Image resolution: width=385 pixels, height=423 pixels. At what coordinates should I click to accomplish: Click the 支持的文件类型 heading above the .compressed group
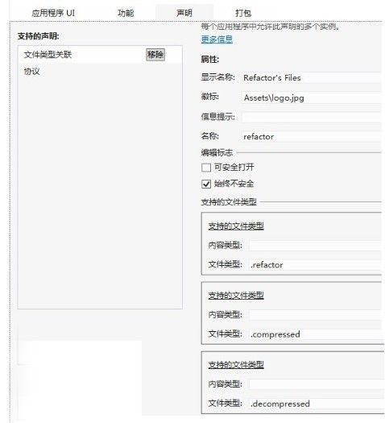coord(236,296)
